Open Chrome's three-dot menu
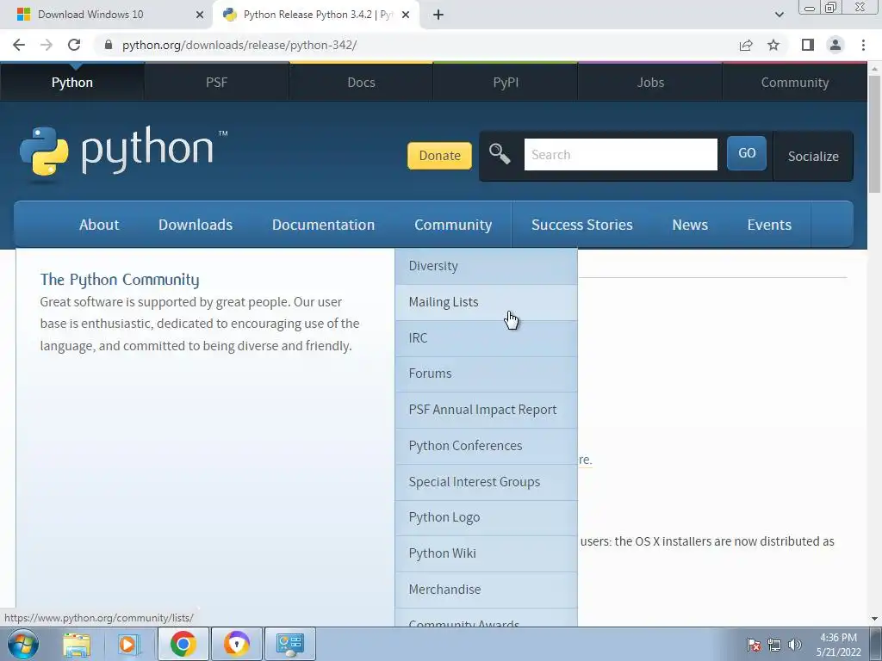882x661 pixels. (x=863, y=45)
